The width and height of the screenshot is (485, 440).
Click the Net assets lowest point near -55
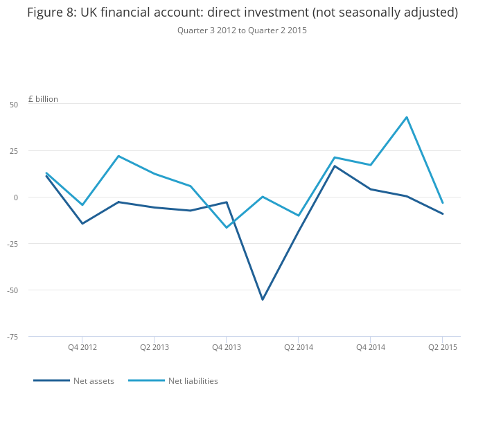coord(263,299)
